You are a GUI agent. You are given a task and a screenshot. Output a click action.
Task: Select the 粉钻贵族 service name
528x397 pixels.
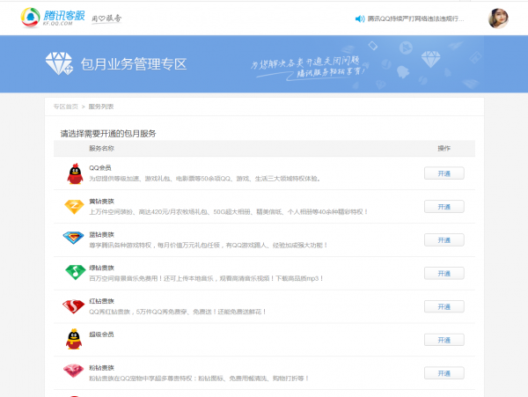102,368
